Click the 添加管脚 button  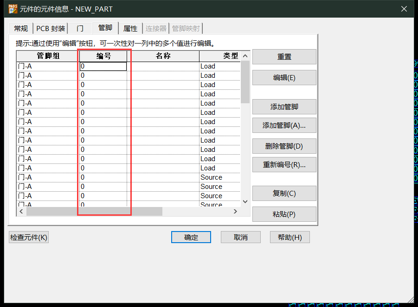pyautogui.click(x=284, y=107)
